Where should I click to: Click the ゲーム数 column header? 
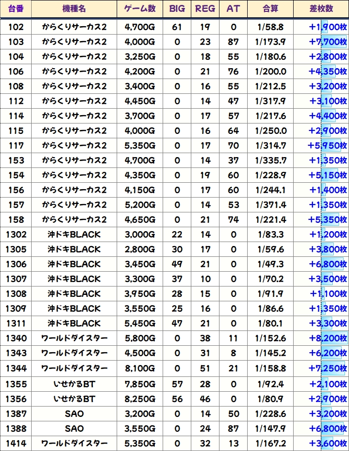(x=140, y=8)
